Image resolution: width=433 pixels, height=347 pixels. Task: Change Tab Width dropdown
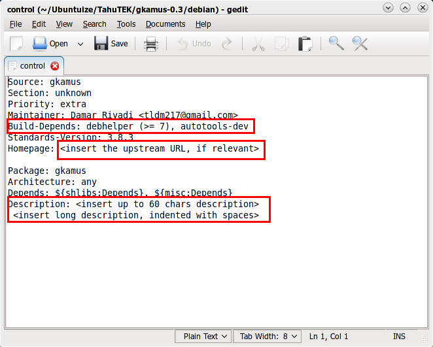pyautogui.click(x=268, y=337)
